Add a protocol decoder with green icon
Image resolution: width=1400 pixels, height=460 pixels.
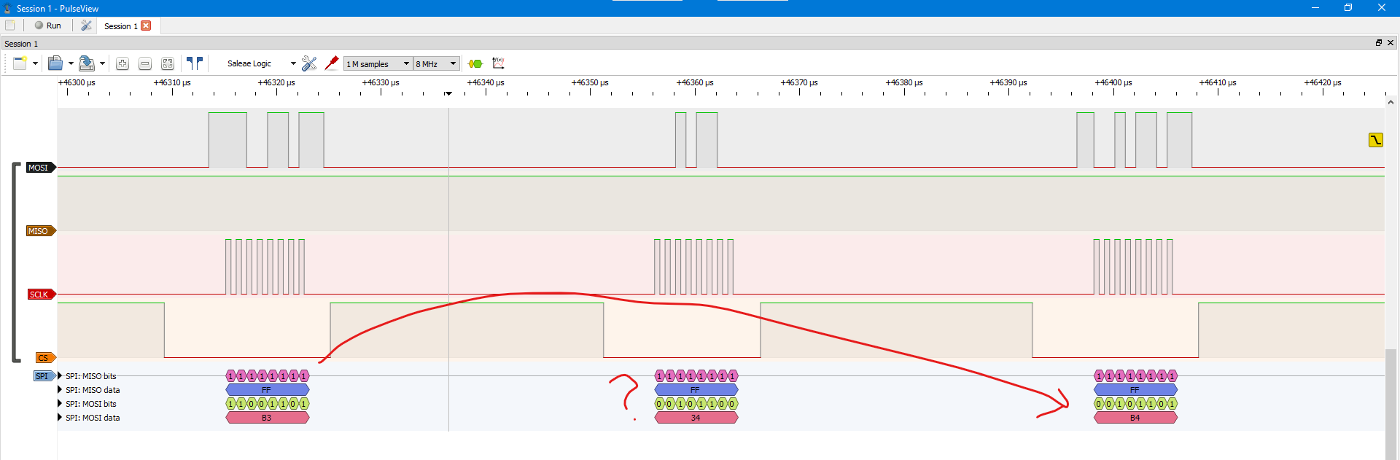click(475, 64)
